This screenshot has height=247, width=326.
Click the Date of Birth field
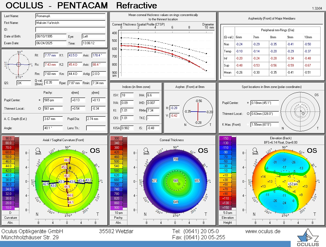click(51, 36)
